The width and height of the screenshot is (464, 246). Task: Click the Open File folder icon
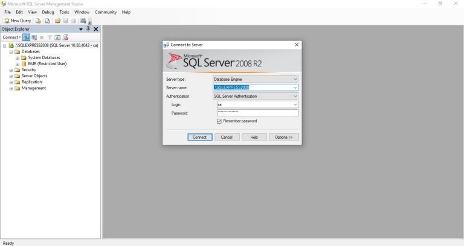[x=57, y=20]
